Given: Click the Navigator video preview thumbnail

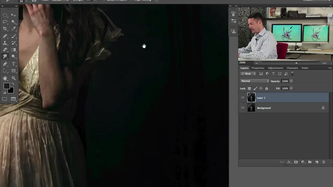Looking at the screenshot, I should pos(286,34).
